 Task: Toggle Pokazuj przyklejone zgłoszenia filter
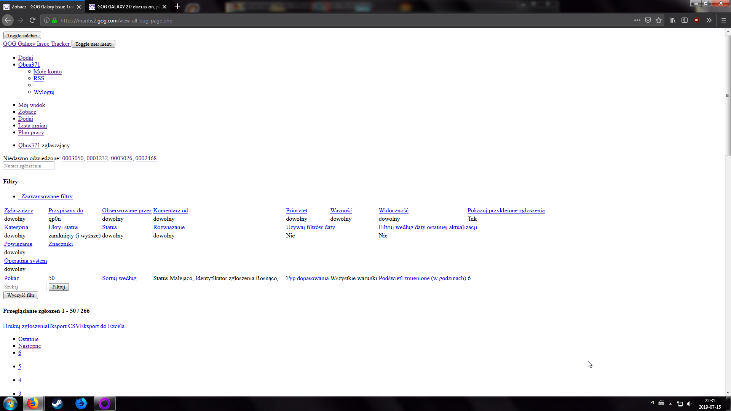(x=506, y=210)
